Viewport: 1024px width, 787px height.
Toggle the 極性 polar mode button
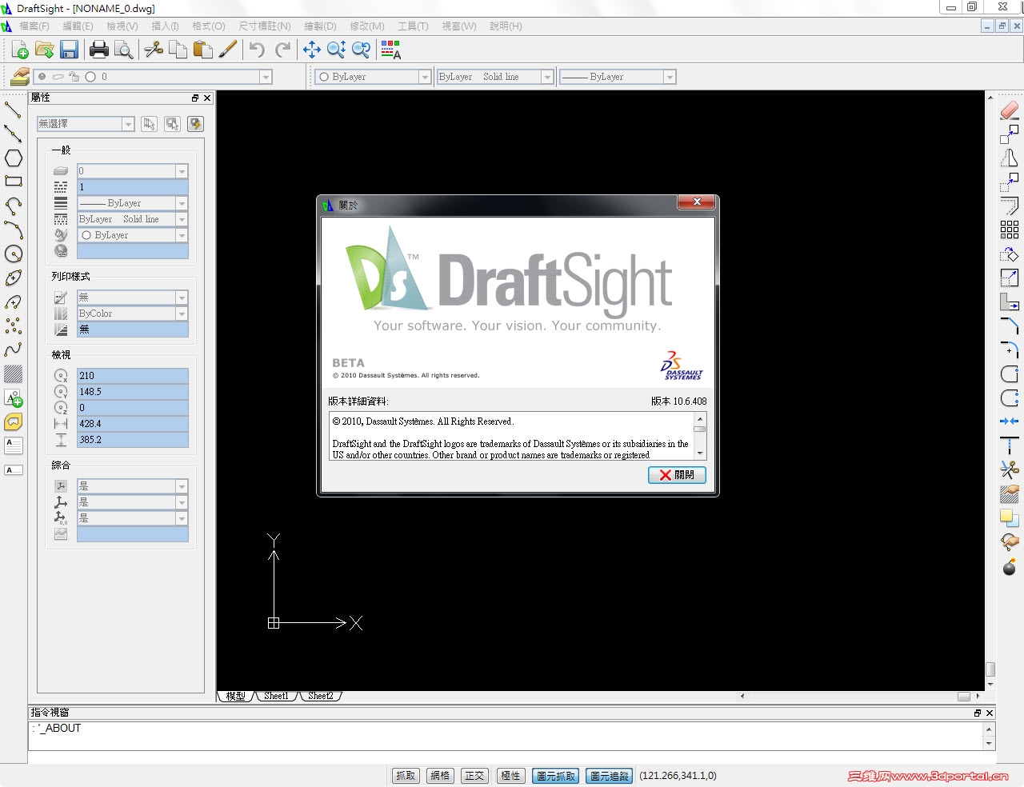[510, 776]
